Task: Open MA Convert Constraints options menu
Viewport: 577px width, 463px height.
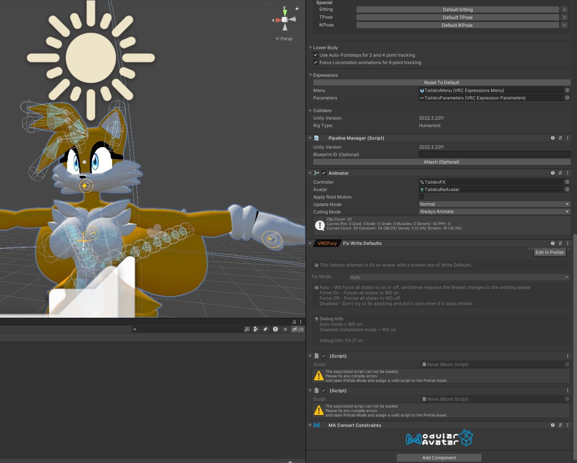Action: tap(568, 425)
